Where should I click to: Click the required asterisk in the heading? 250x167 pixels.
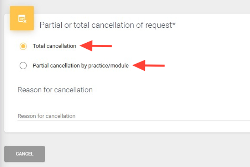[174, 25]
